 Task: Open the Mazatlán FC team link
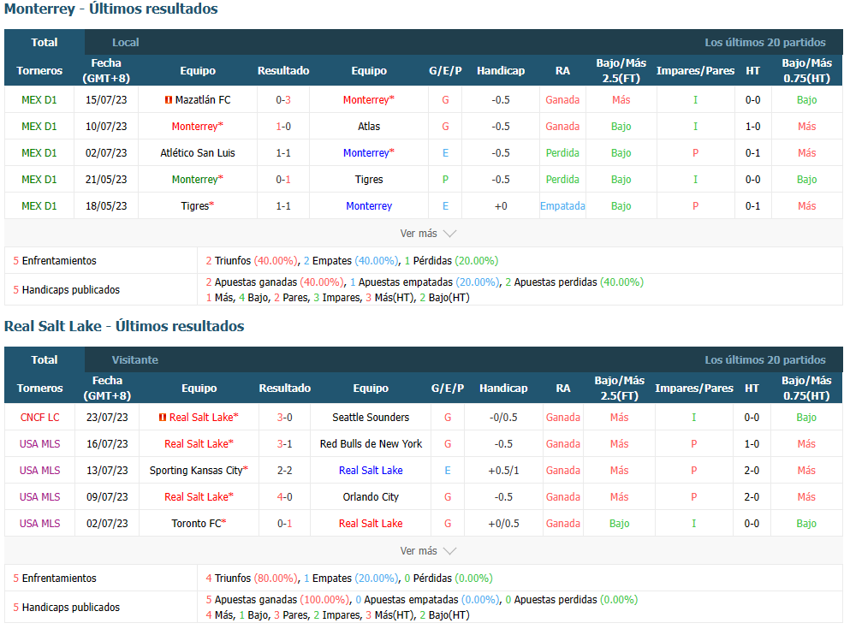203,99
